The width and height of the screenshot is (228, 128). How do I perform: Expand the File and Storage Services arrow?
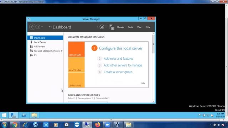(62, 51)
